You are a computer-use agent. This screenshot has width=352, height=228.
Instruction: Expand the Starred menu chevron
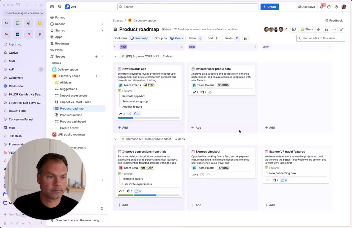pyautogui.click(x=102, y=31)
